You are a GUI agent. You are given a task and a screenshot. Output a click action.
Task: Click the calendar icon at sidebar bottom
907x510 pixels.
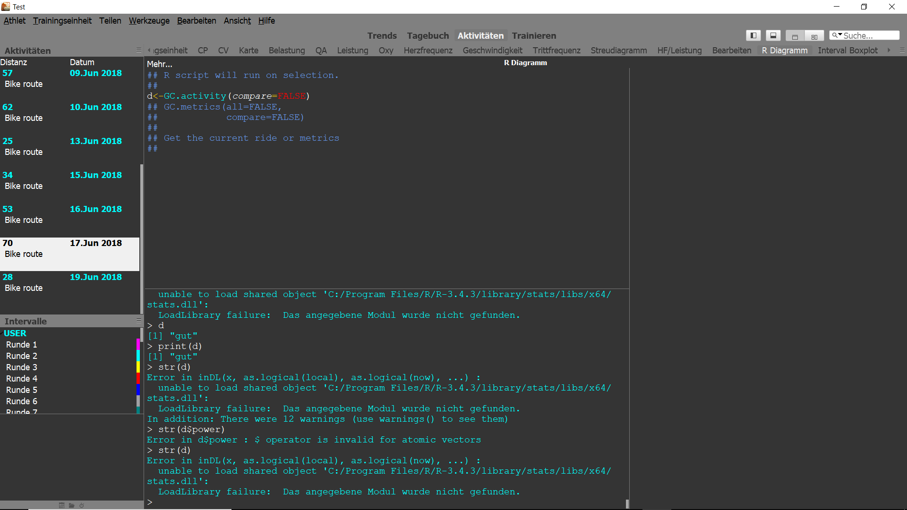point(61,505)
